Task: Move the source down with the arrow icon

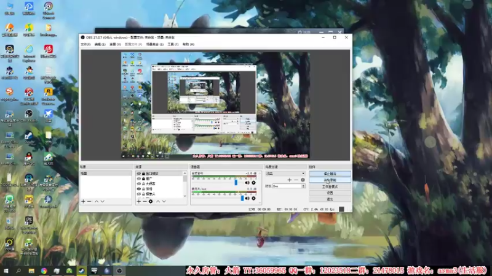Action: tap(164, 201)
